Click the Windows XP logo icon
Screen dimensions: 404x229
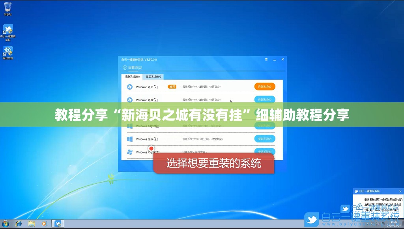click(130, 152)
